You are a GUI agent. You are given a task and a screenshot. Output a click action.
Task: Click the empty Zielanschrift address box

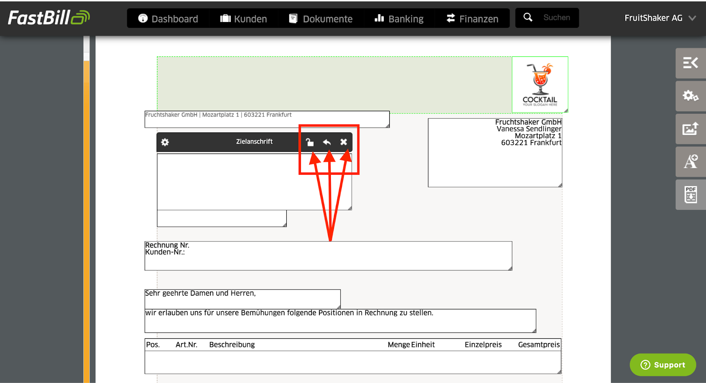[254, 182]
